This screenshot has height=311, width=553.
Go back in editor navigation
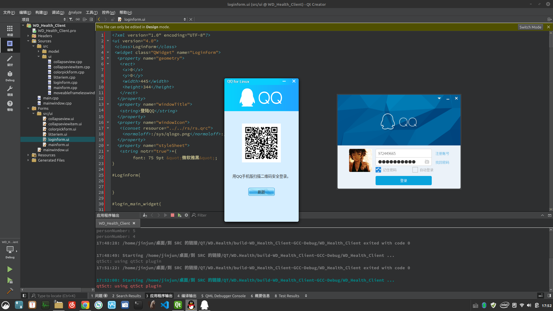[x=99, y=19]
